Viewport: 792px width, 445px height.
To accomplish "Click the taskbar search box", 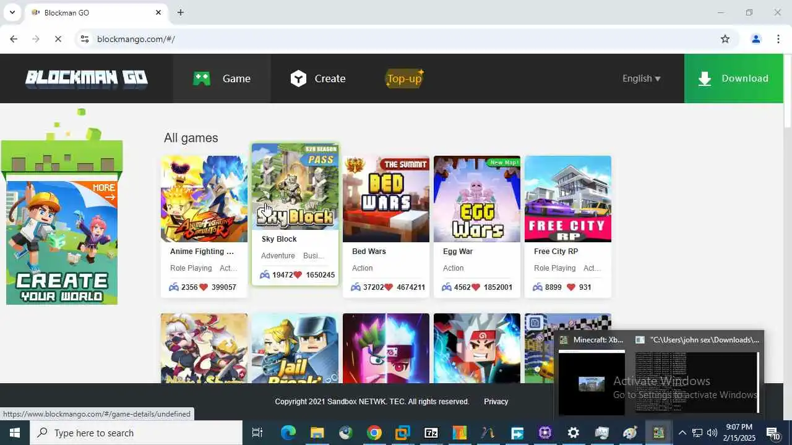I will [x=137, y=433].
